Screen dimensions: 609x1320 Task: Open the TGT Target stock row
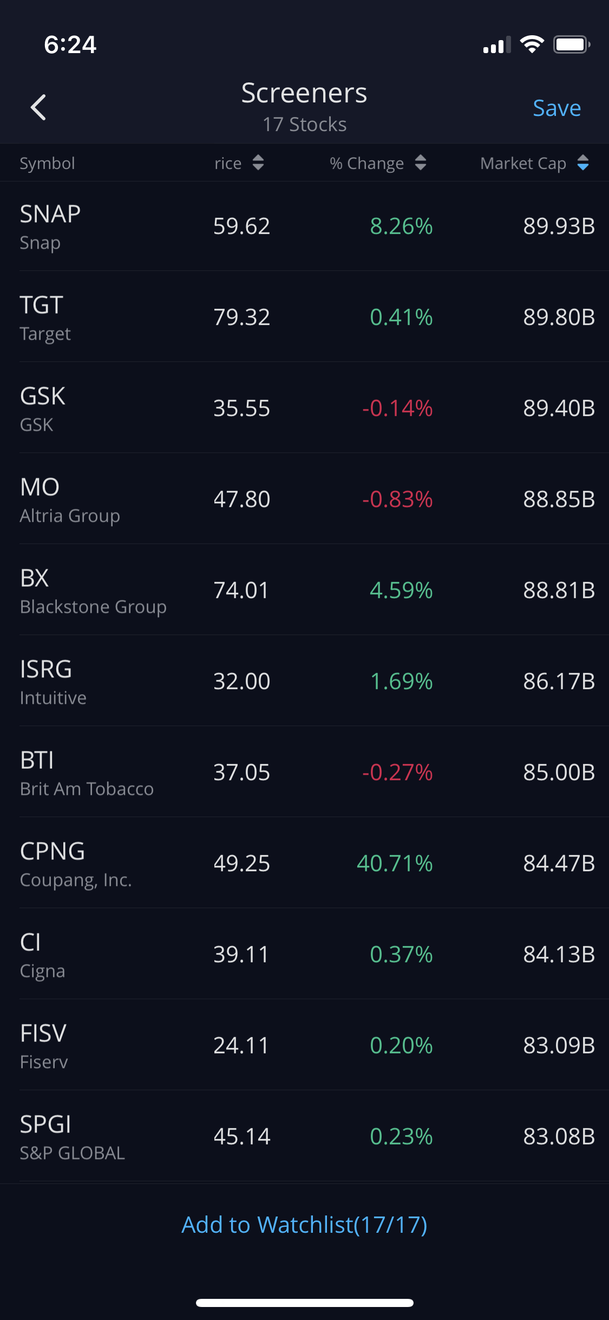tap(304, 318)
